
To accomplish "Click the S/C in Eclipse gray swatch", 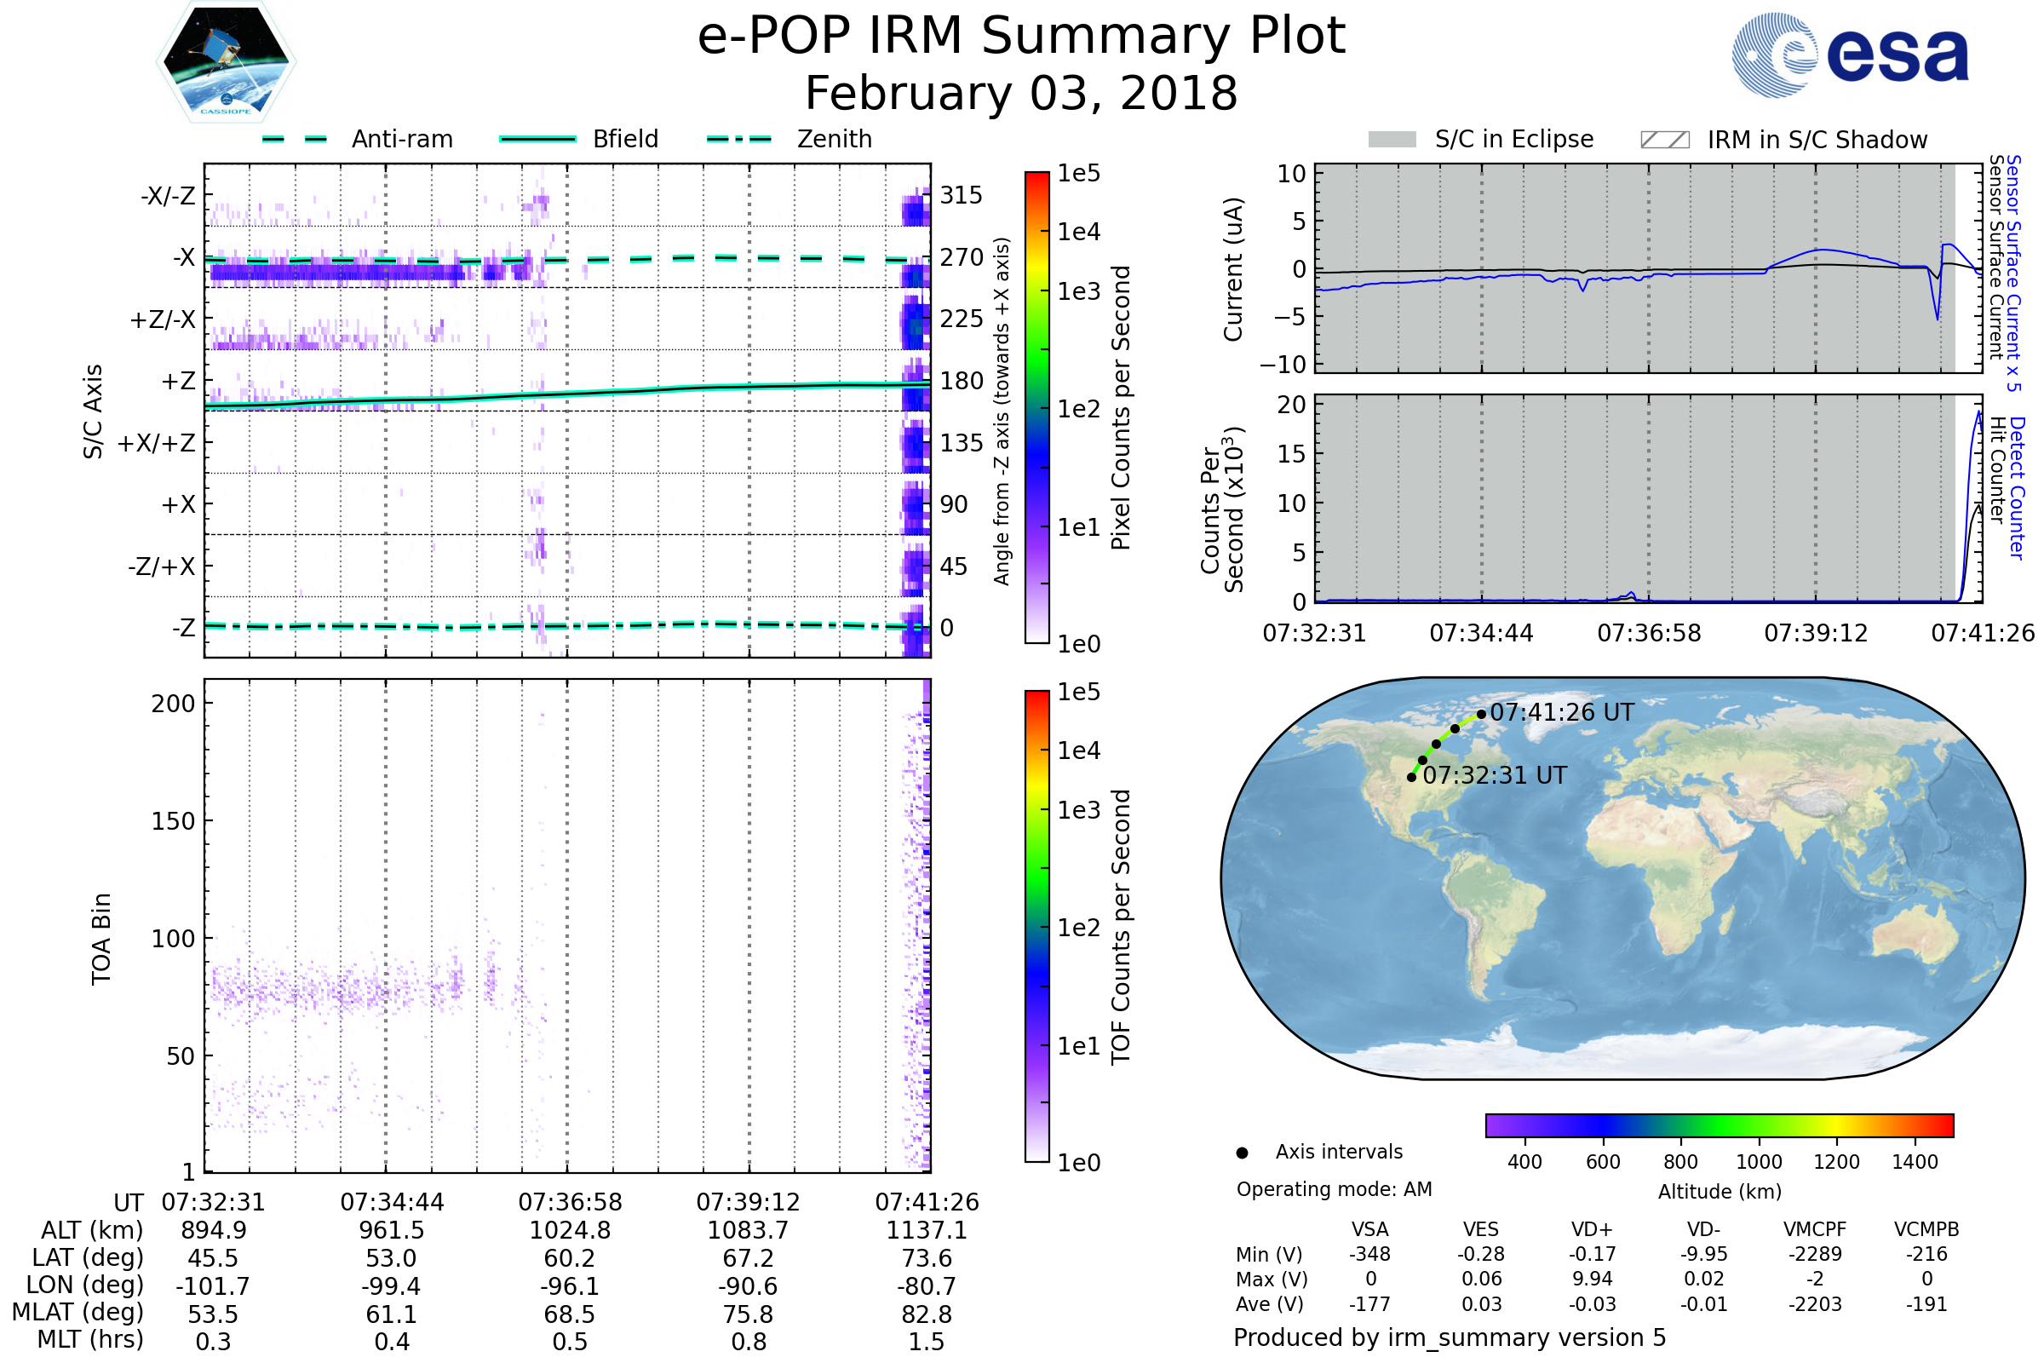I will (1392, 140).
